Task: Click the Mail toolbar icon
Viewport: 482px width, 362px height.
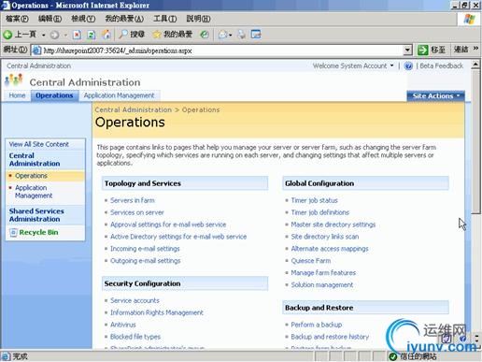Action: pyautogui.click(x=223, y=35)
